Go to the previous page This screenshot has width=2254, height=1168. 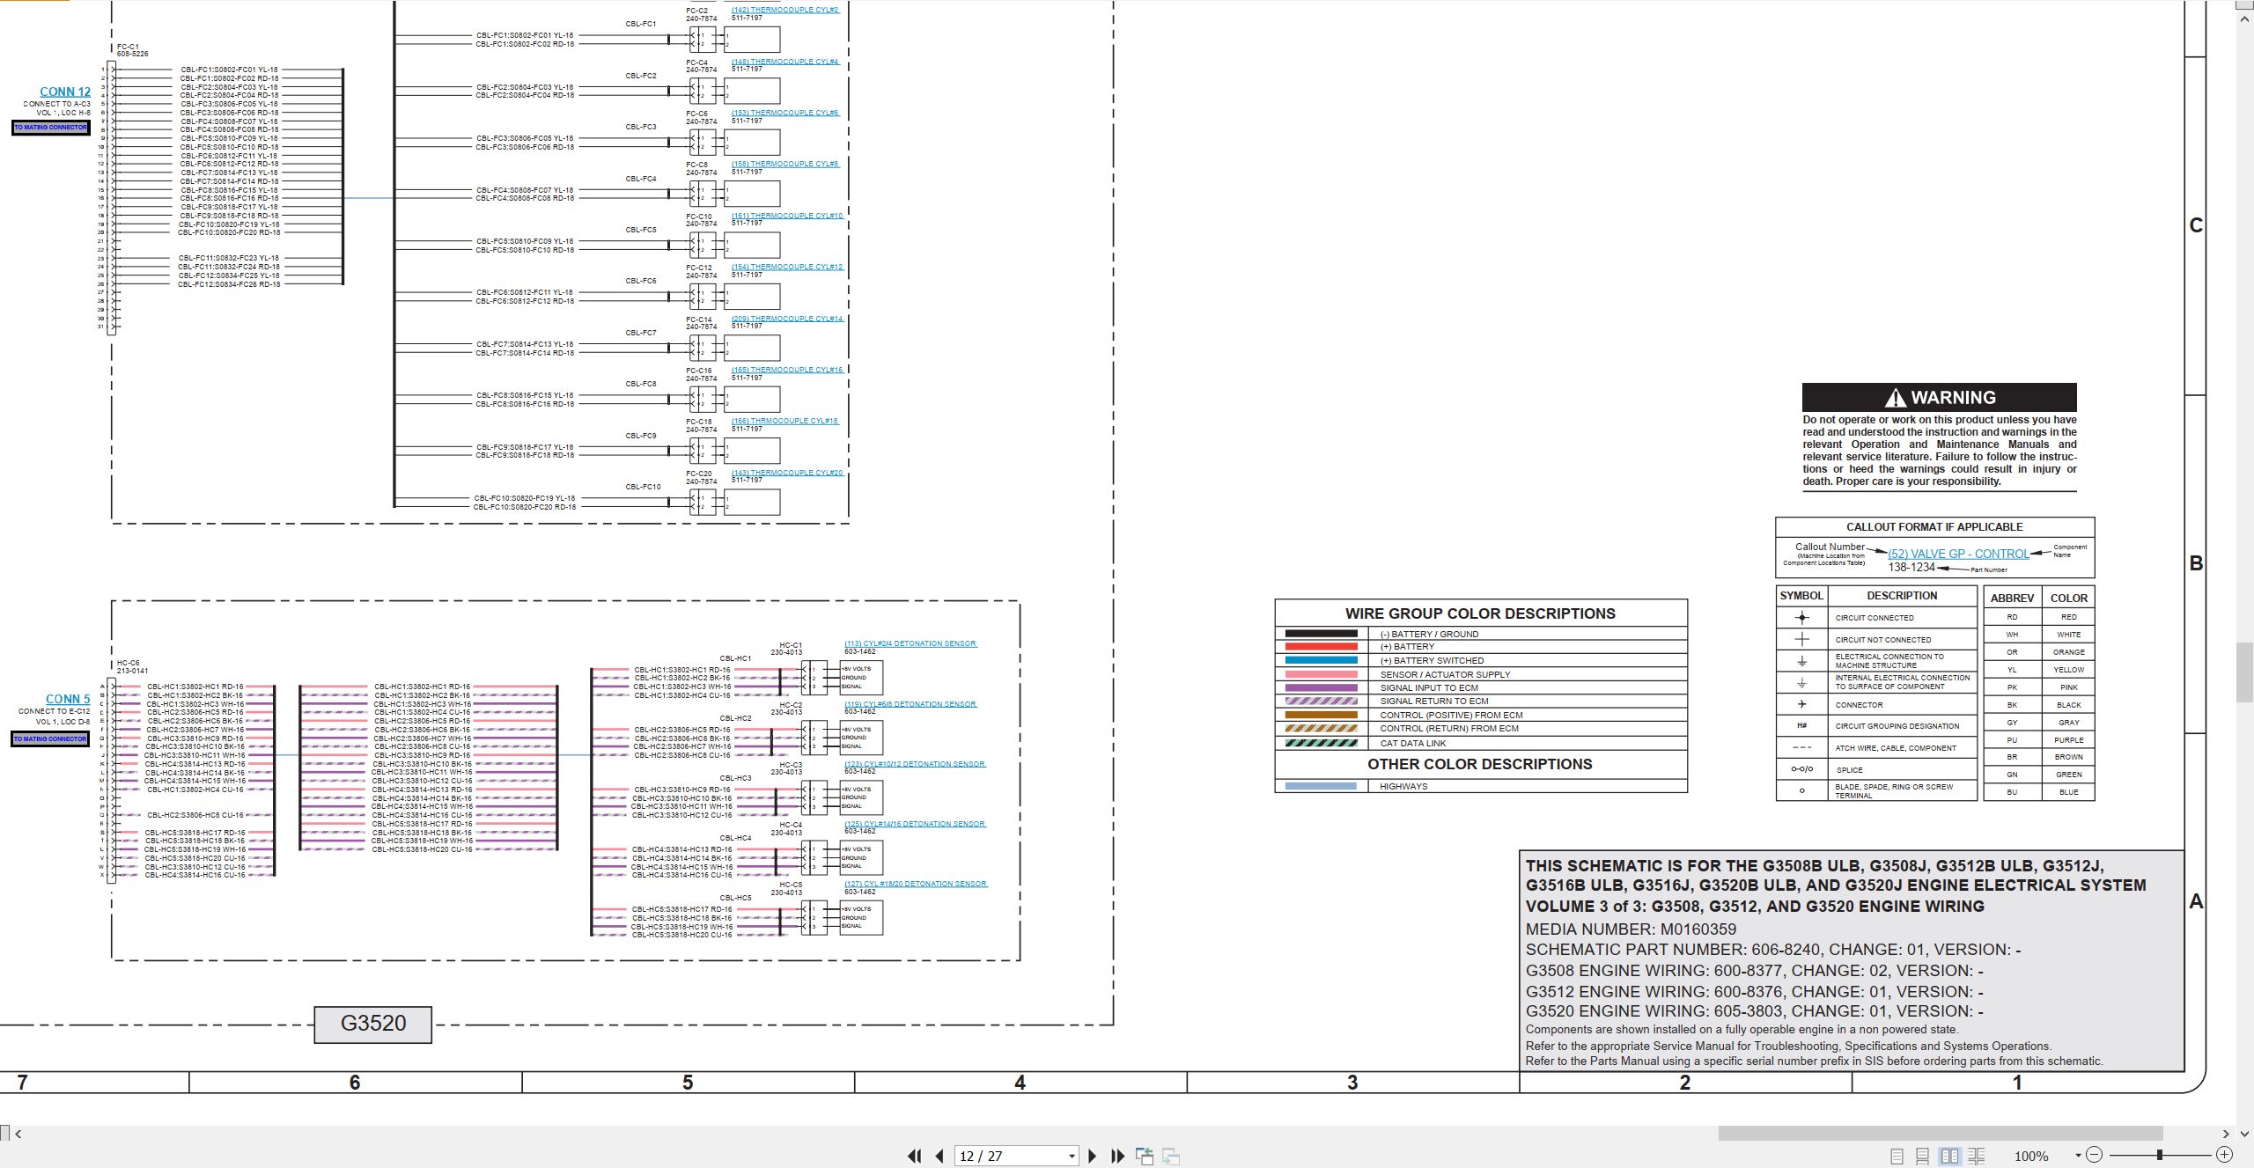coord(939,1156)
